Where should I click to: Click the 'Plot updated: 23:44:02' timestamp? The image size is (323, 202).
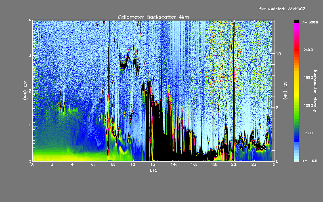point(282,8)
